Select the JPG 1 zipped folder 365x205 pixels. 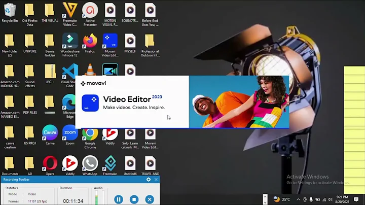(50, 74)
